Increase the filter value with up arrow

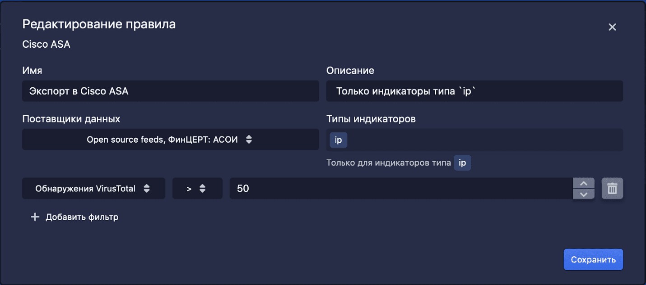pyautogui.click(x=583, y=183)
